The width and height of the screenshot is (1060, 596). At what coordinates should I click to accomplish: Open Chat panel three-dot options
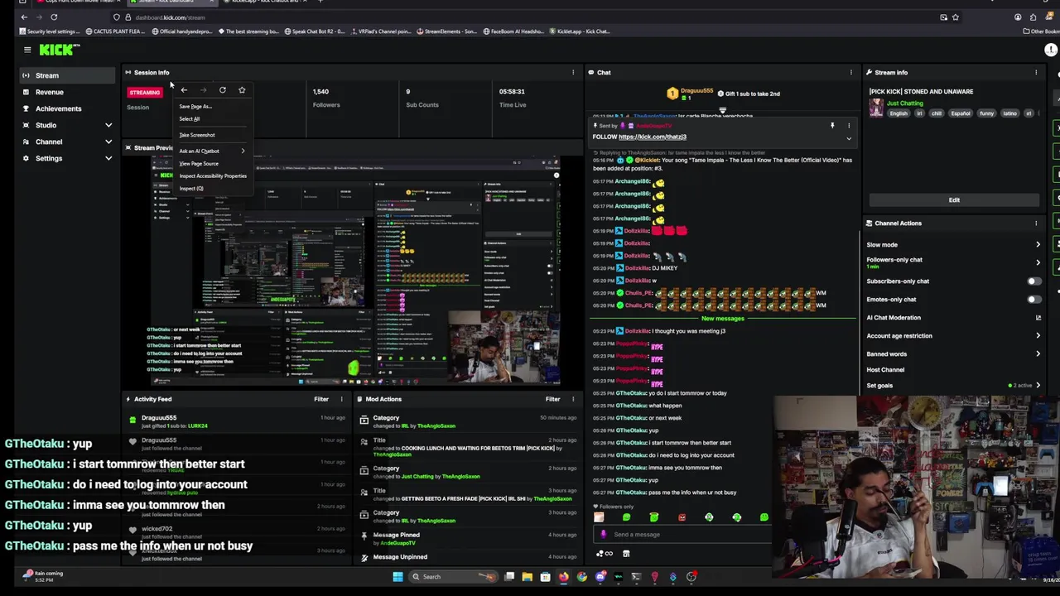coord(850,72)
